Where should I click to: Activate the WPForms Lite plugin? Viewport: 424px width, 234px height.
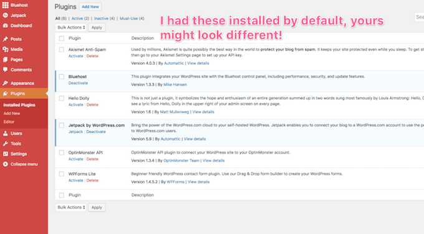[75, 180]
